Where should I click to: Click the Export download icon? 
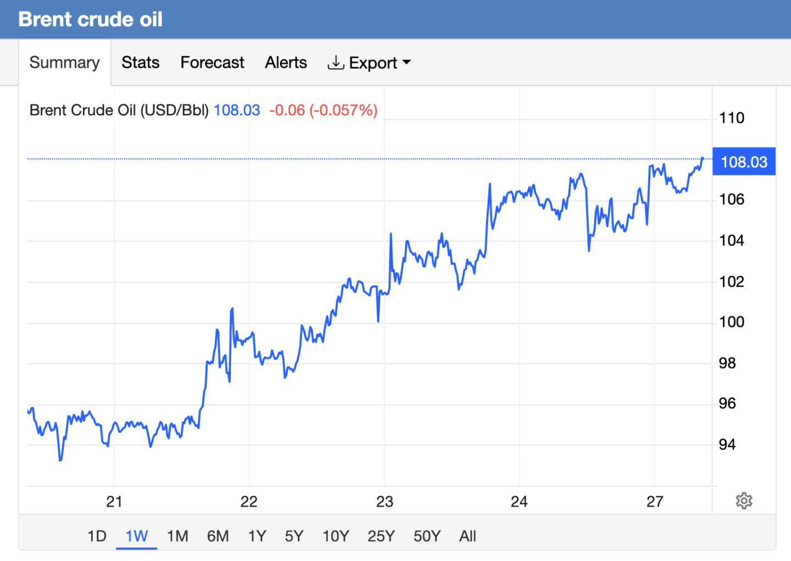pos(335,63)
